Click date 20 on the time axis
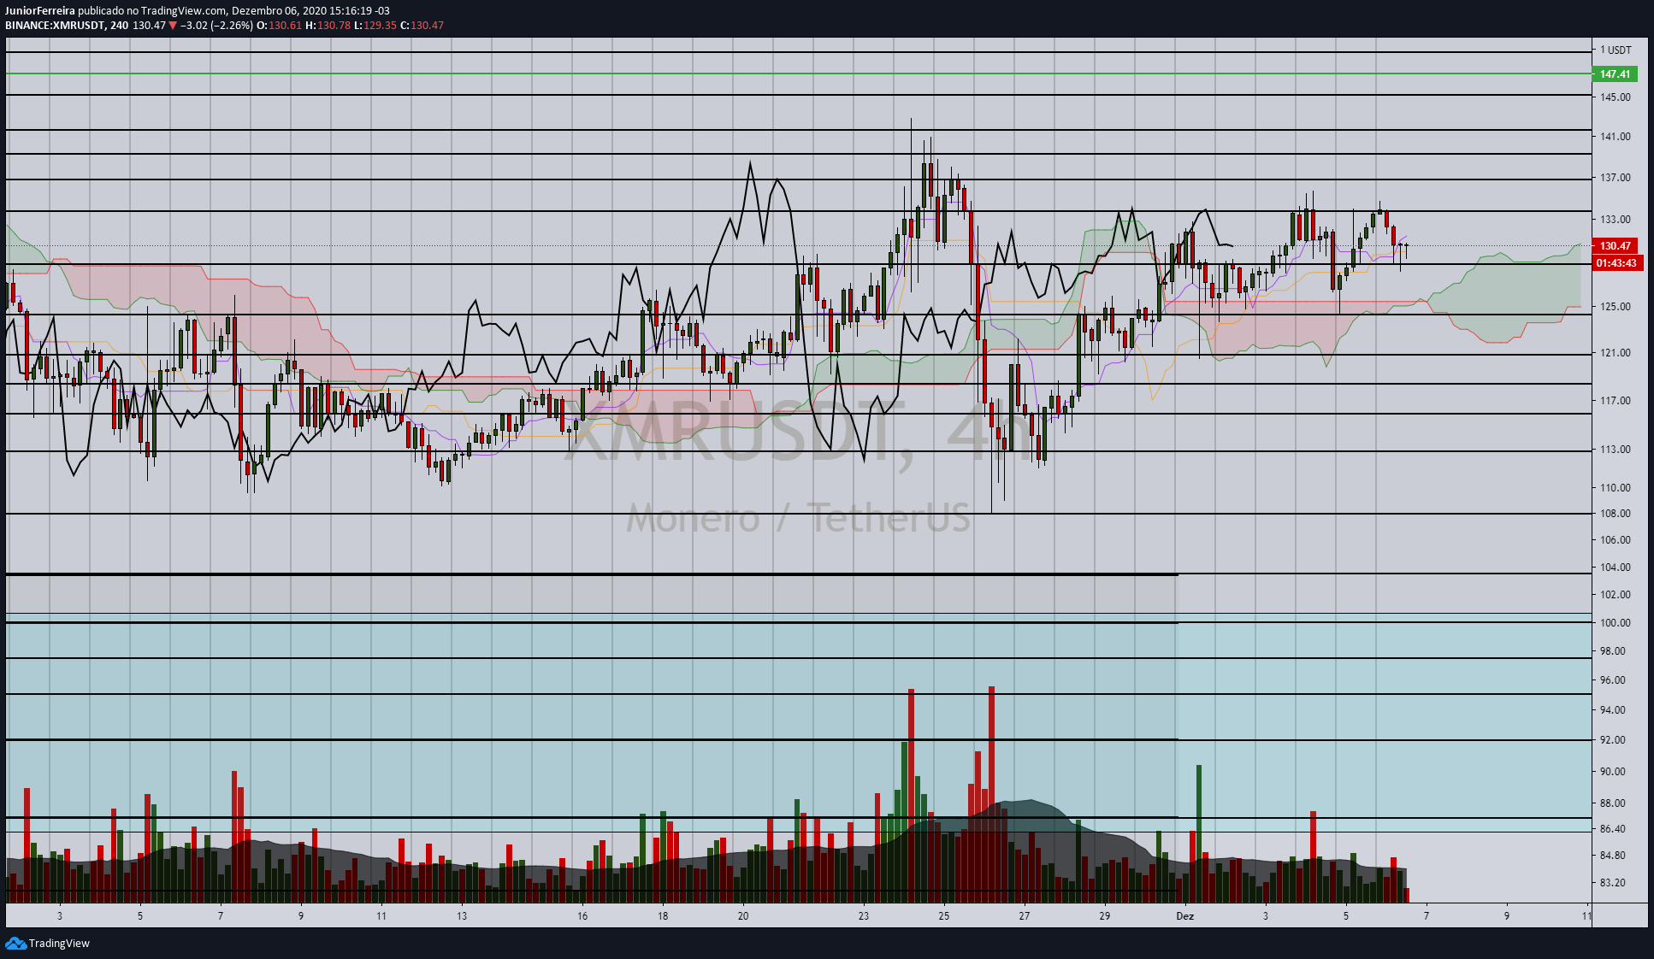Image resolution: width=1654 pixels, height=959 pixels. (743, 916)
